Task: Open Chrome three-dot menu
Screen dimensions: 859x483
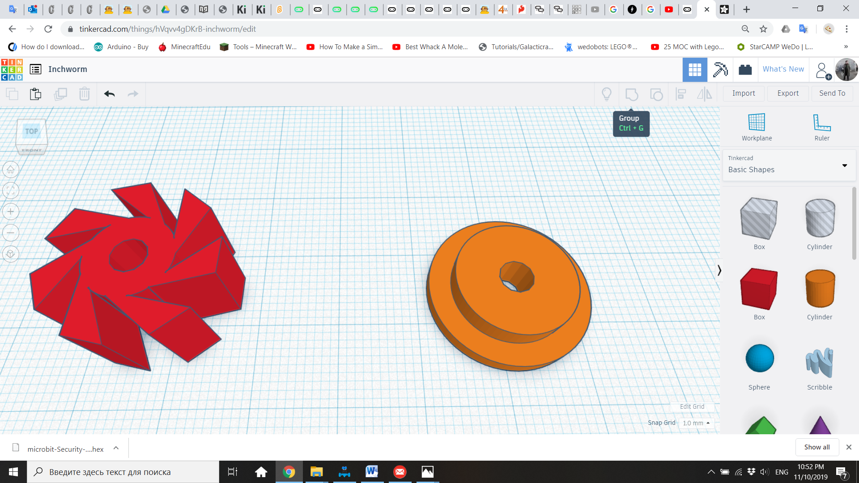Action: [846, 29]
